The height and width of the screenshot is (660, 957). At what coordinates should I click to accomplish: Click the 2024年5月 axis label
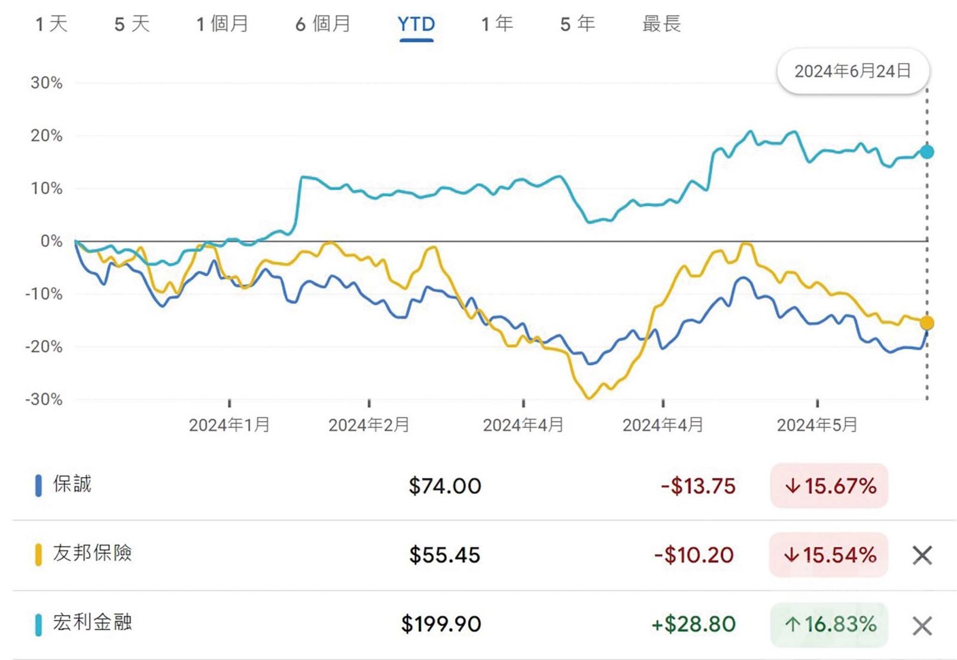[817, 425]
